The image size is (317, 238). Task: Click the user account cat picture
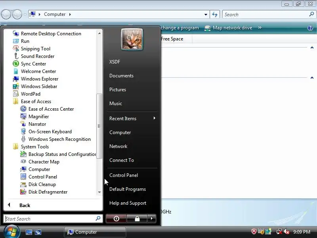coord(132,39)
